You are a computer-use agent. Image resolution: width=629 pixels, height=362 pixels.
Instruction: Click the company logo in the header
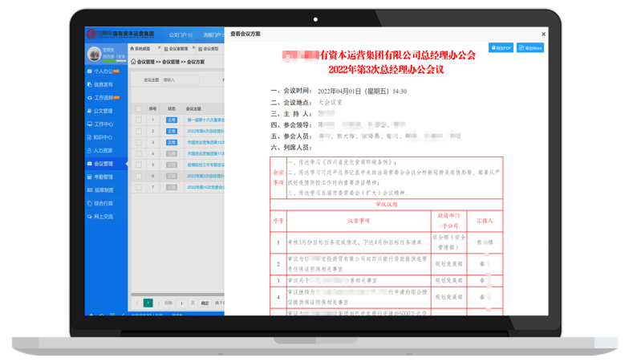[120, 35]
